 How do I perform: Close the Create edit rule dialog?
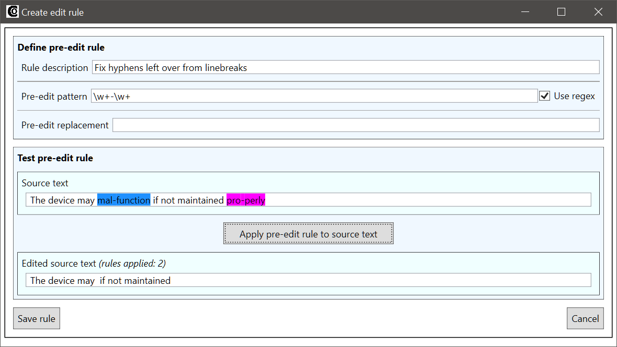coord(598,12)
